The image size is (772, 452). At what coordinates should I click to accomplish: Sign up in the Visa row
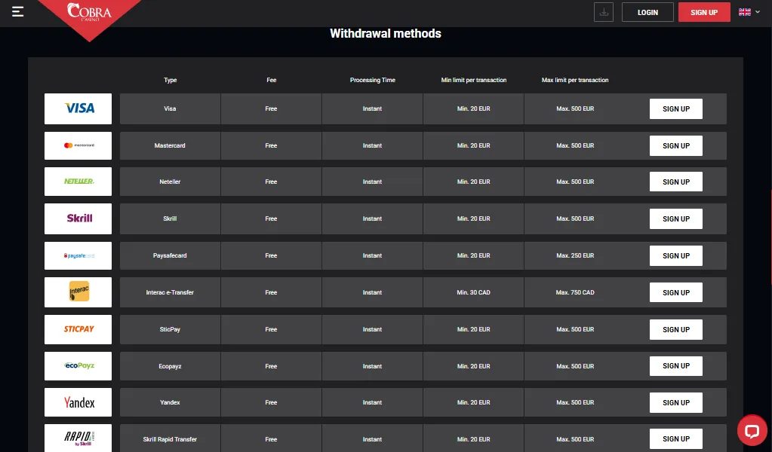coord(676,108)
